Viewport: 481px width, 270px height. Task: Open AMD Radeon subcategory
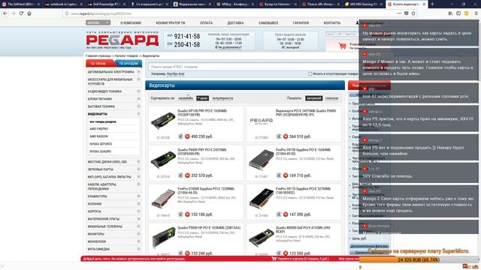click(98, 136)
